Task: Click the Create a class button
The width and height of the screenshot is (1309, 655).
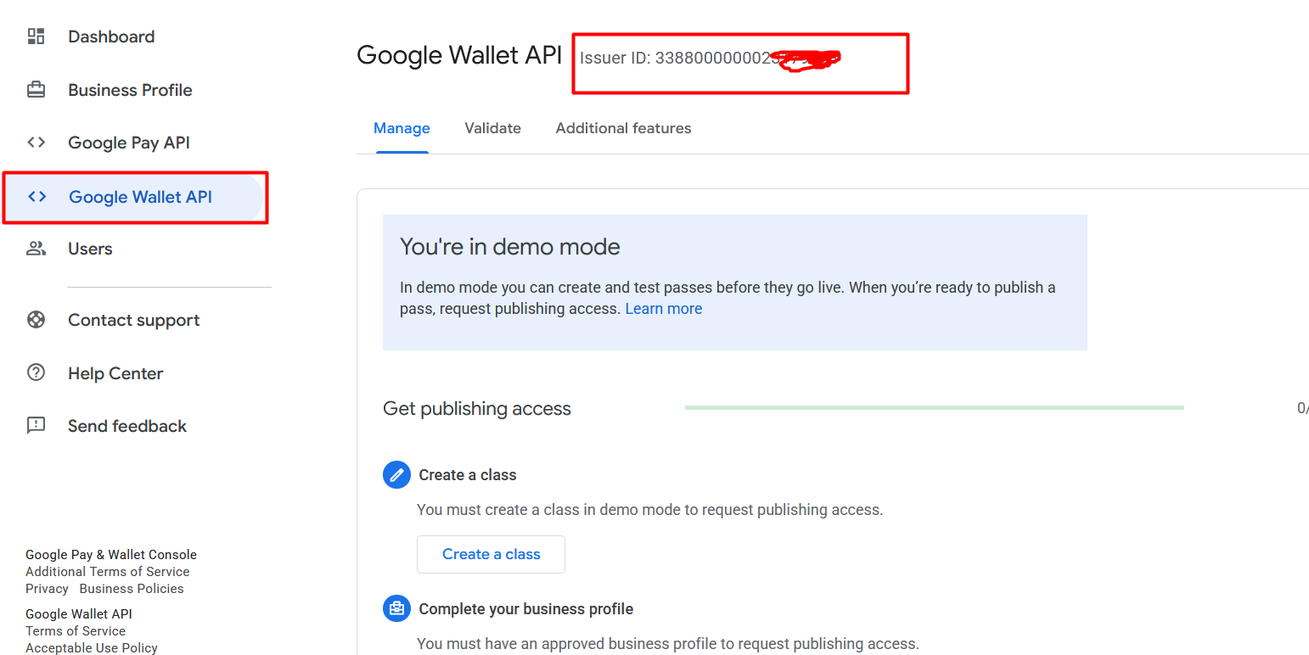Action: tap(491, 554)
